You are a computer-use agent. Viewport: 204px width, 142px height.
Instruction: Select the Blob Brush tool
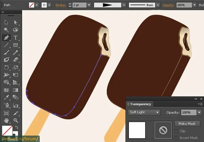point(6,60)
